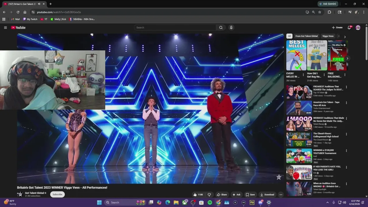Open 'IF HER PARENTS HATE YOU' thumbnail
The image size is (368, 207).
[299, 172]
